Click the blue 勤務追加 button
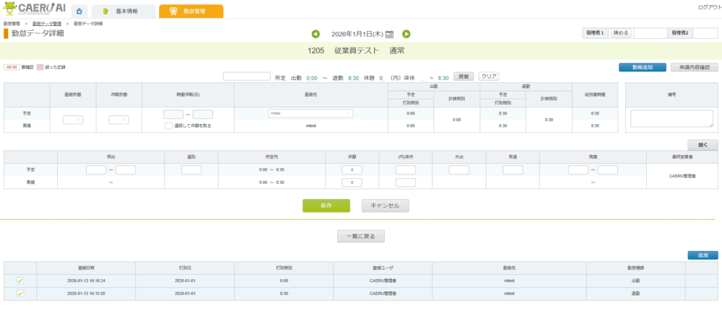This screenshot has width=722, height=323. (642, 67)
